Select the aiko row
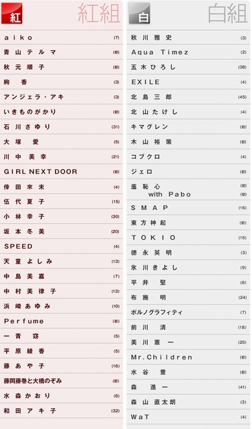This screenshot has width=252, height=429. (61, 38)
